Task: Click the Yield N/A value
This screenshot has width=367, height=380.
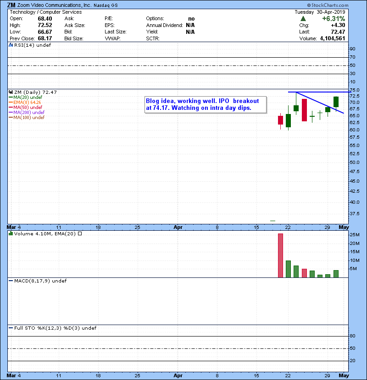Action: tap(190, 32)
